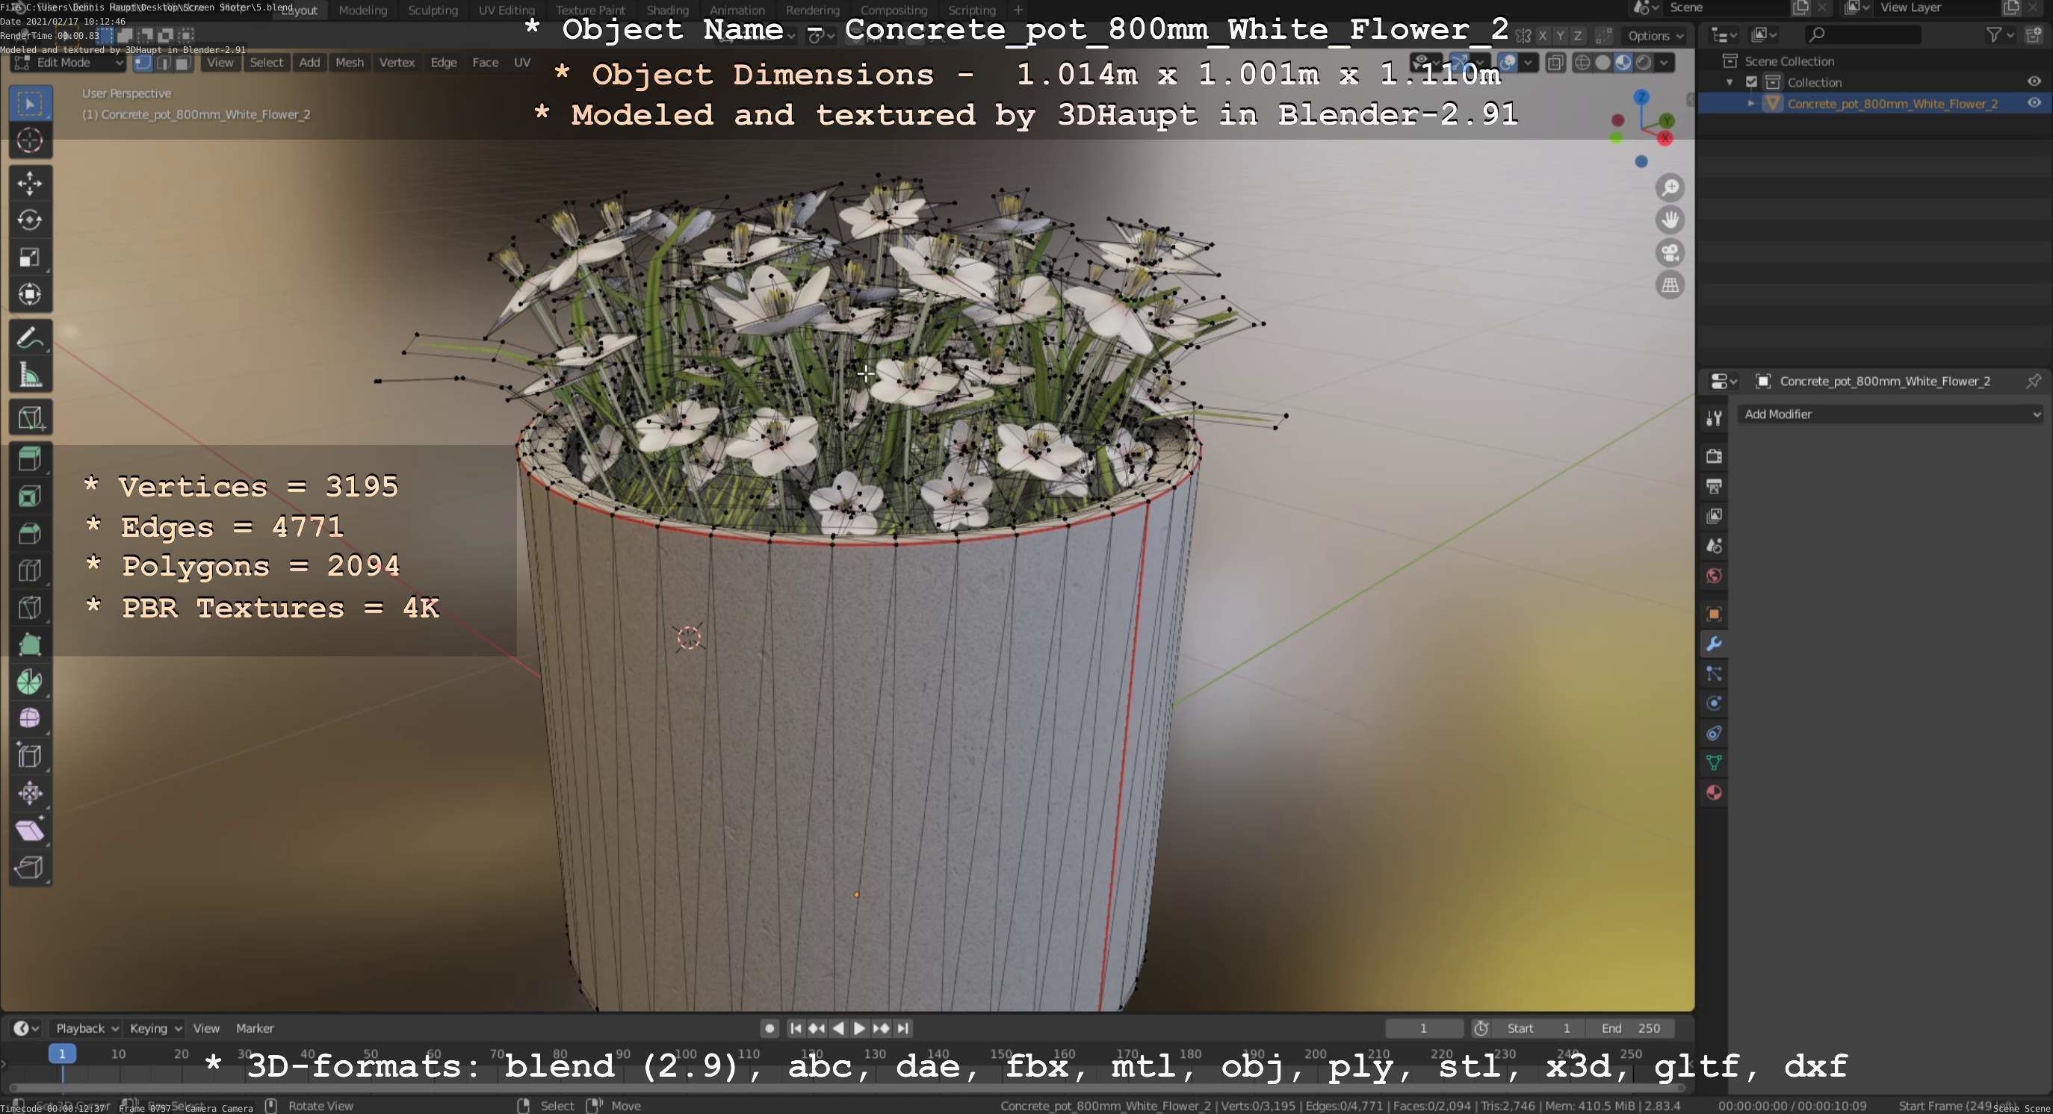Viewport: 2053px width, 1114px height.
Task: Pick the Knife tool
Action: pyautogui.click(x=31, y=608)
